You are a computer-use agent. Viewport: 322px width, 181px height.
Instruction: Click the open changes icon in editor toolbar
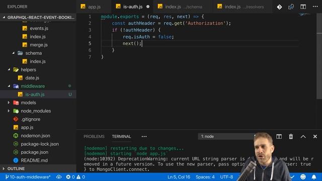[291, 7]
